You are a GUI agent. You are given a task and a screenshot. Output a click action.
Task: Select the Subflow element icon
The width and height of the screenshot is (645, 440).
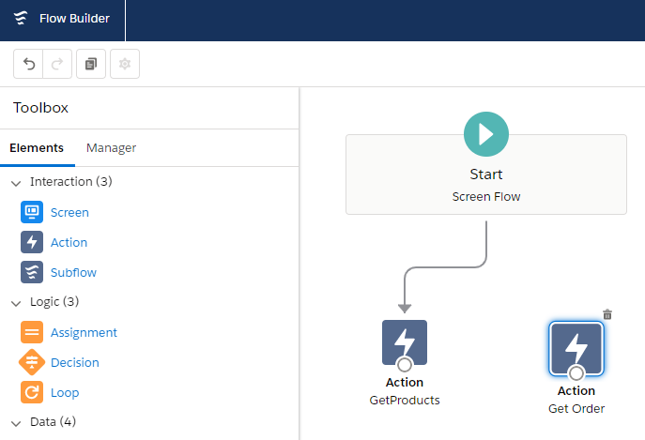[x=32, y=272]
